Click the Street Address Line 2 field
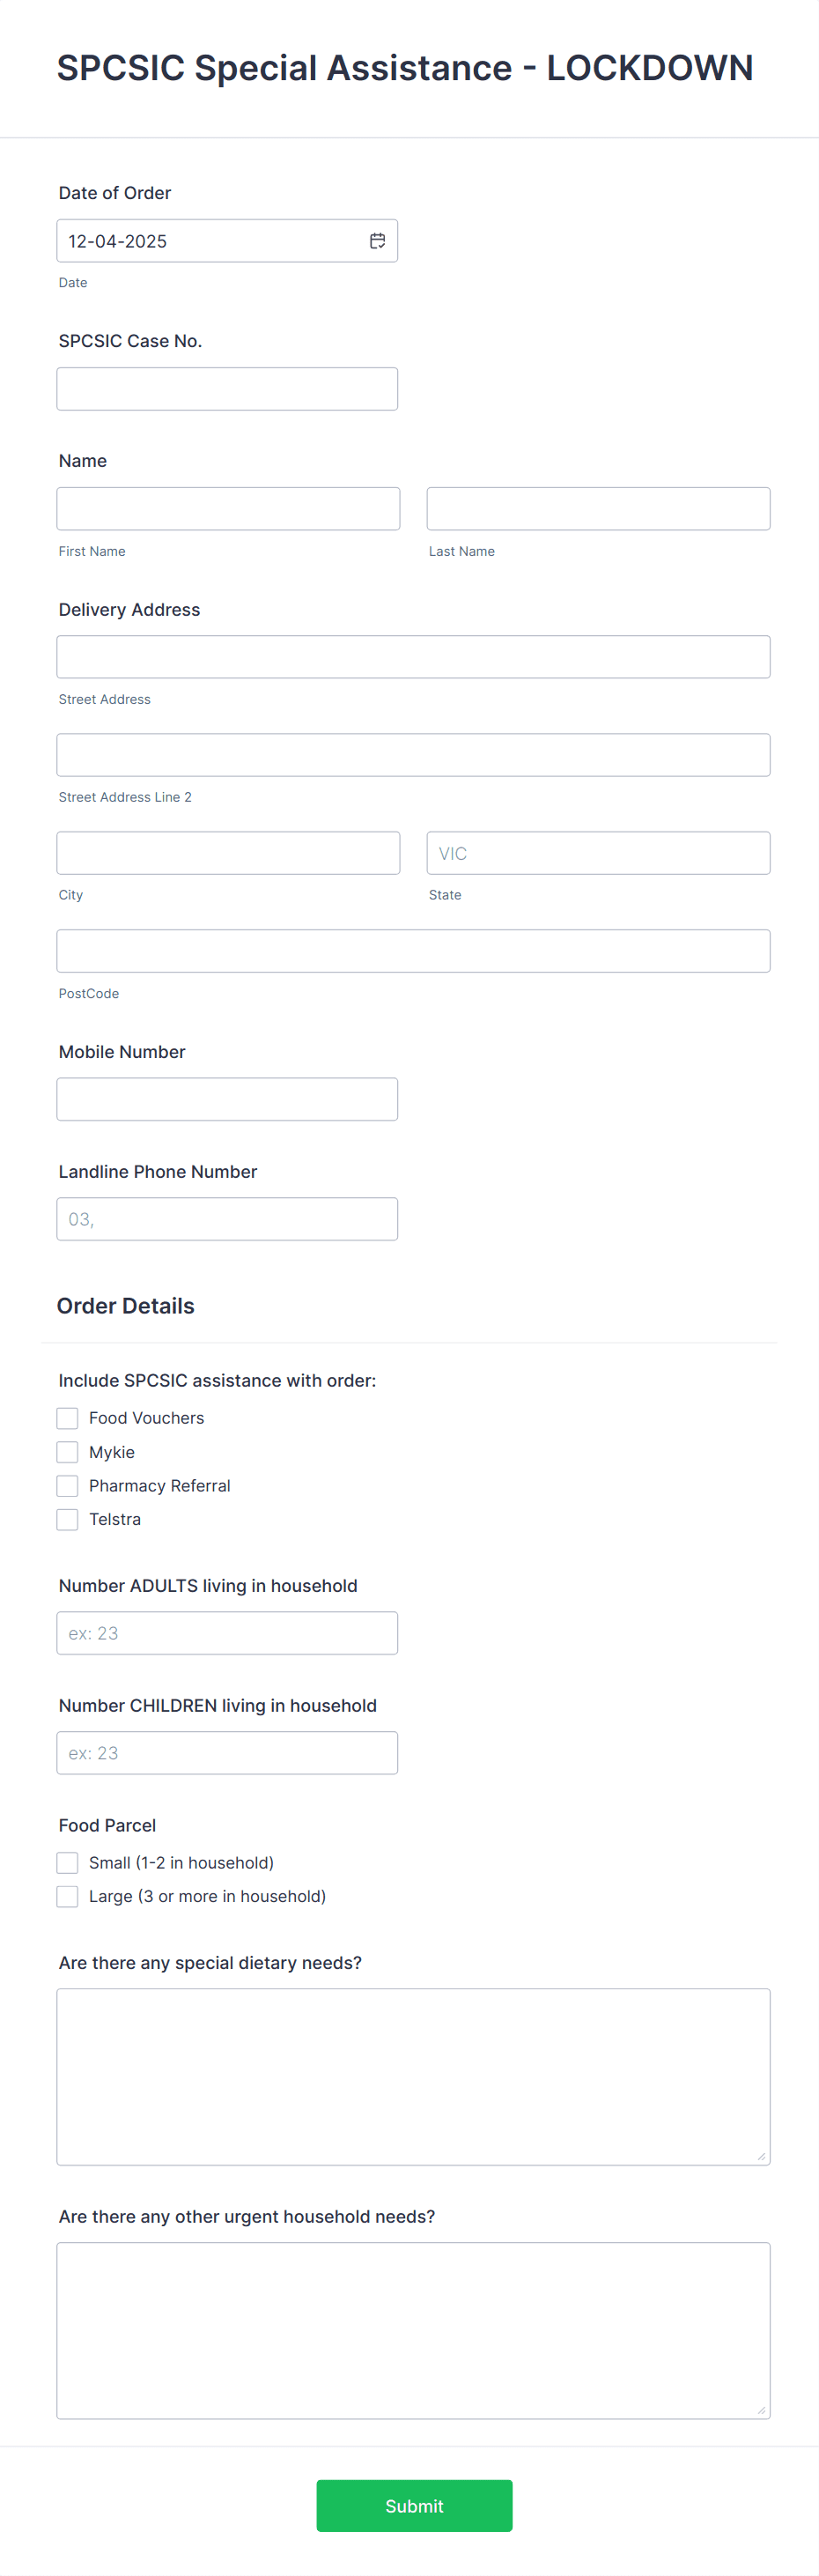 [413, 754]
